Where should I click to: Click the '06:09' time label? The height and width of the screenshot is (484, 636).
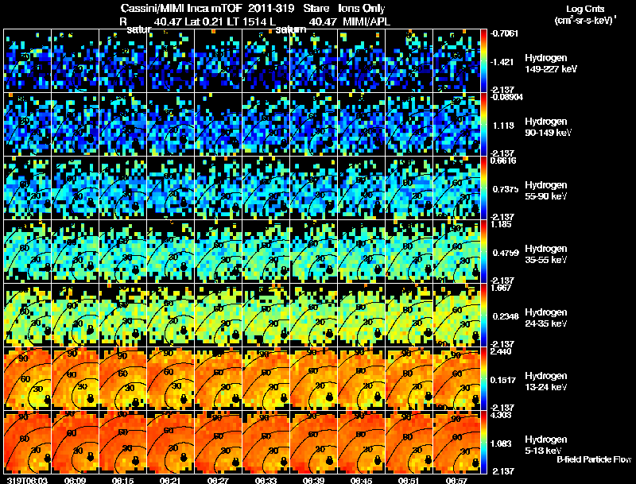click(75, 480)
